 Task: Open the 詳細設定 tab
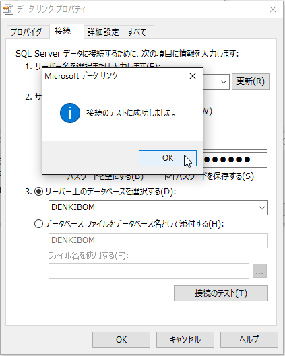pyautogui.click(x=103, y=32)
